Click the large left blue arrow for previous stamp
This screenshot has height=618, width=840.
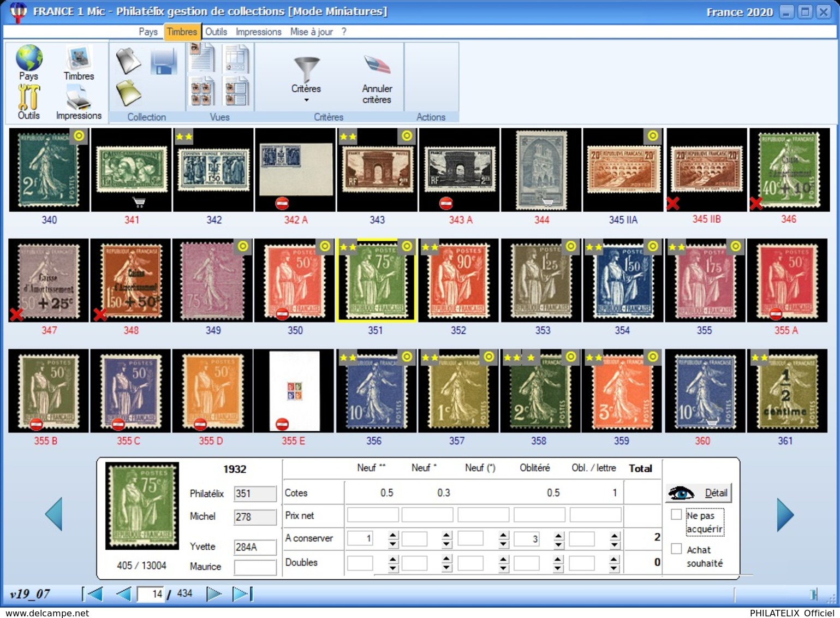click(x=53, y=514)
